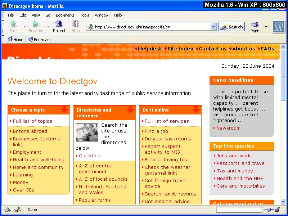
Task: Click the Mozilla throbber logo
Action: click(278, 27)
